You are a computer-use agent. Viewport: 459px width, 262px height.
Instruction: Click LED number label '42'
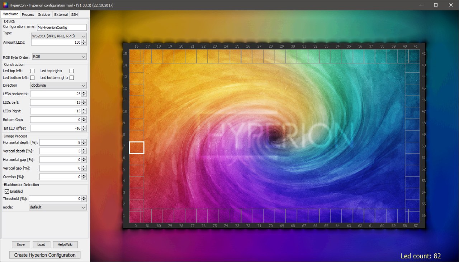coord(423,54)
